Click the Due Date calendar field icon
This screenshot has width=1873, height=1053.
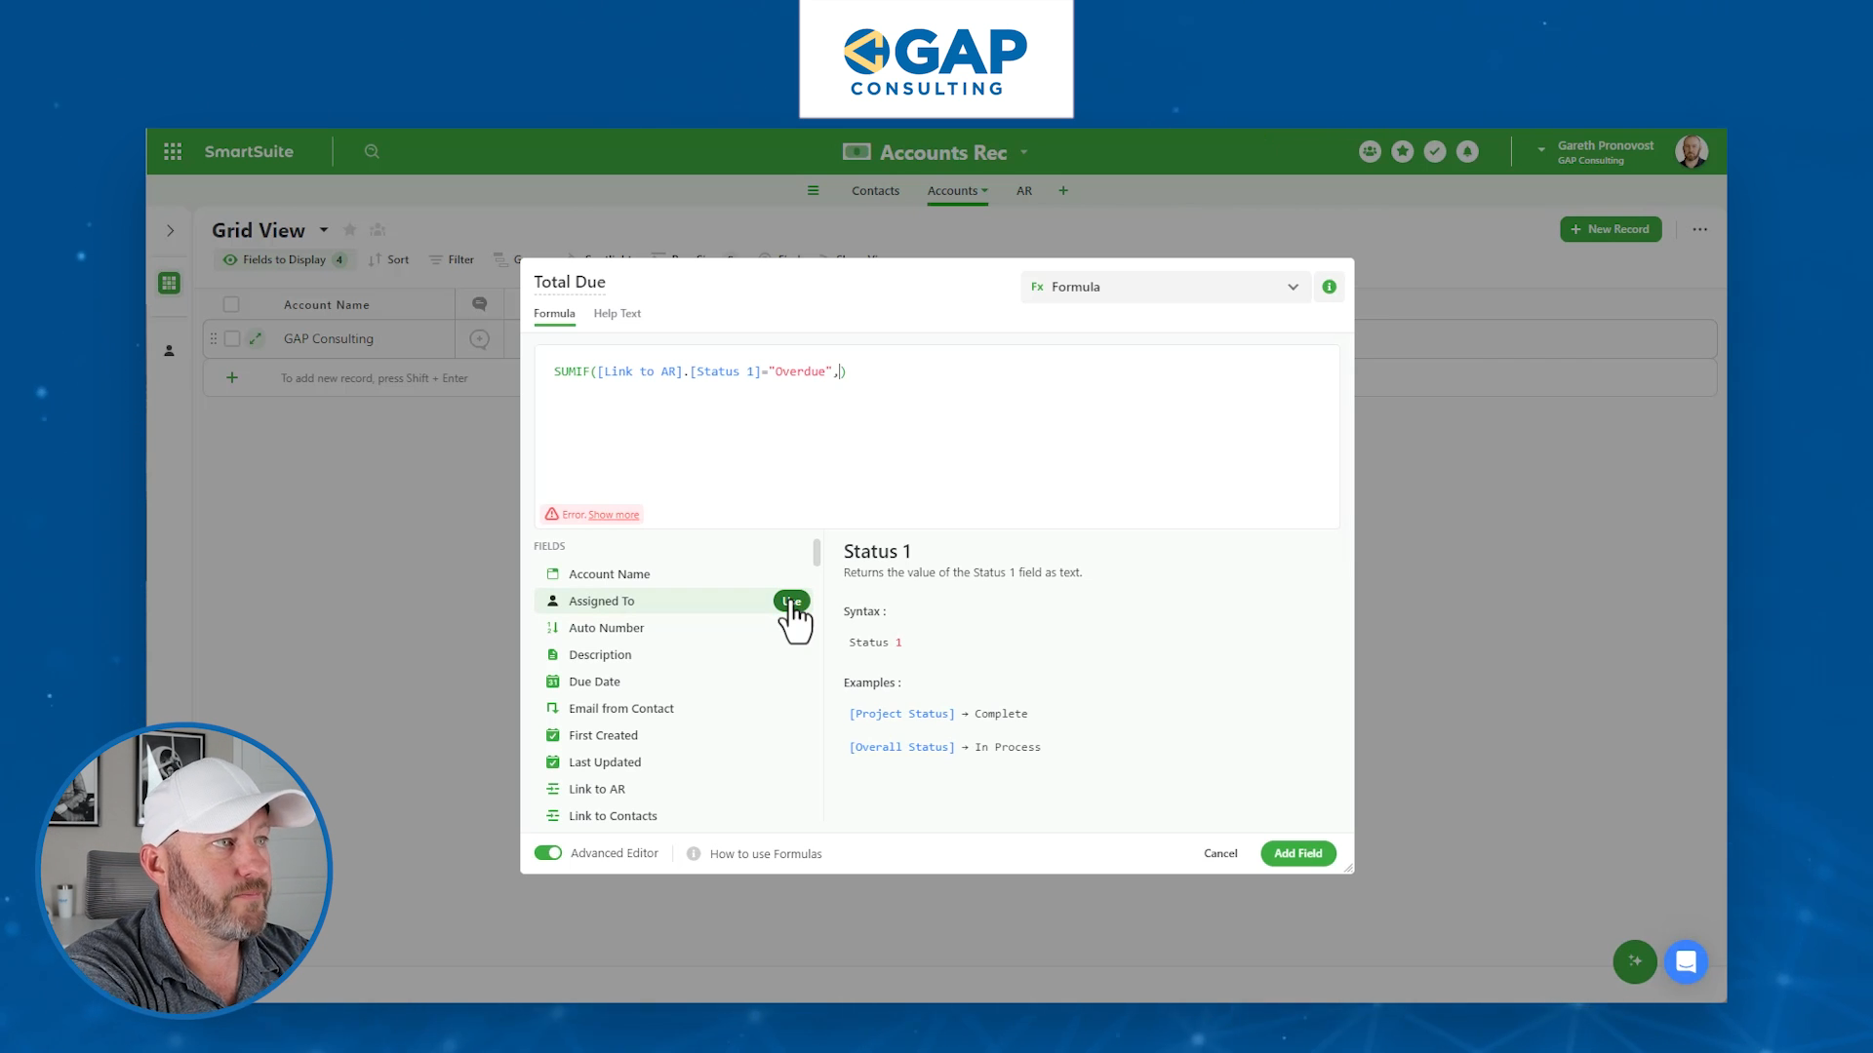(x=552, y=682)
